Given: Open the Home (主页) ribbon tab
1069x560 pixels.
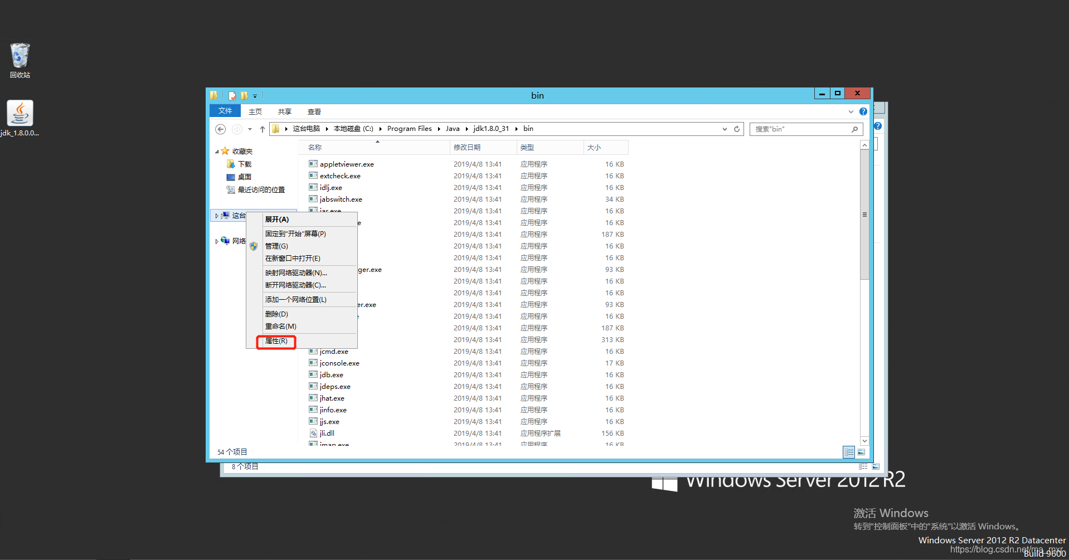Looking at the screenshot, I should pyautogui.click(x=255, y=111).
